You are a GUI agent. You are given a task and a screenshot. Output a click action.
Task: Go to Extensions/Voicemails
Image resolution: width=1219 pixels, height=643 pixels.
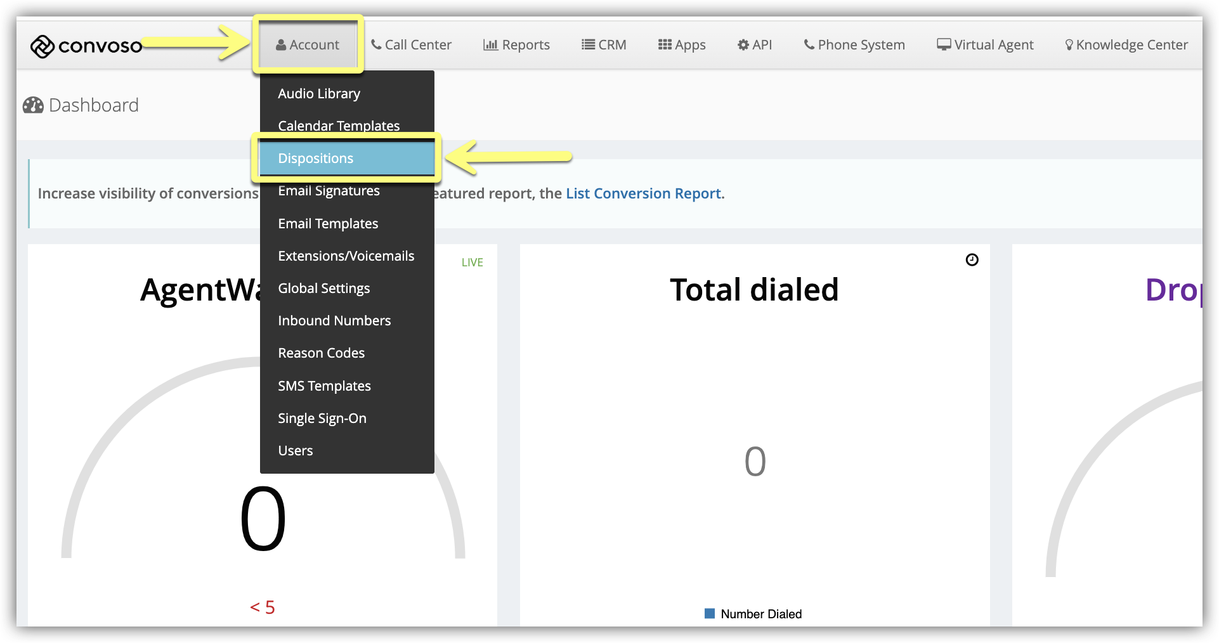[347, 256]
